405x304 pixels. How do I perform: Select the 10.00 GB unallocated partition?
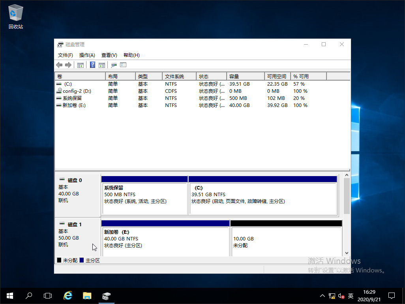286,242
